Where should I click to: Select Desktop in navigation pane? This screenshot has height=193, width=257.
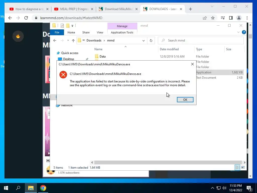click(x=69, y=59)
